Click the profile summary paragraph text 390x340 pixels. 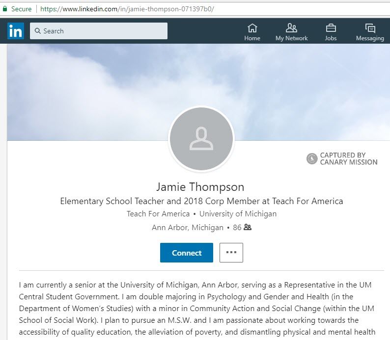pos(196,309)
